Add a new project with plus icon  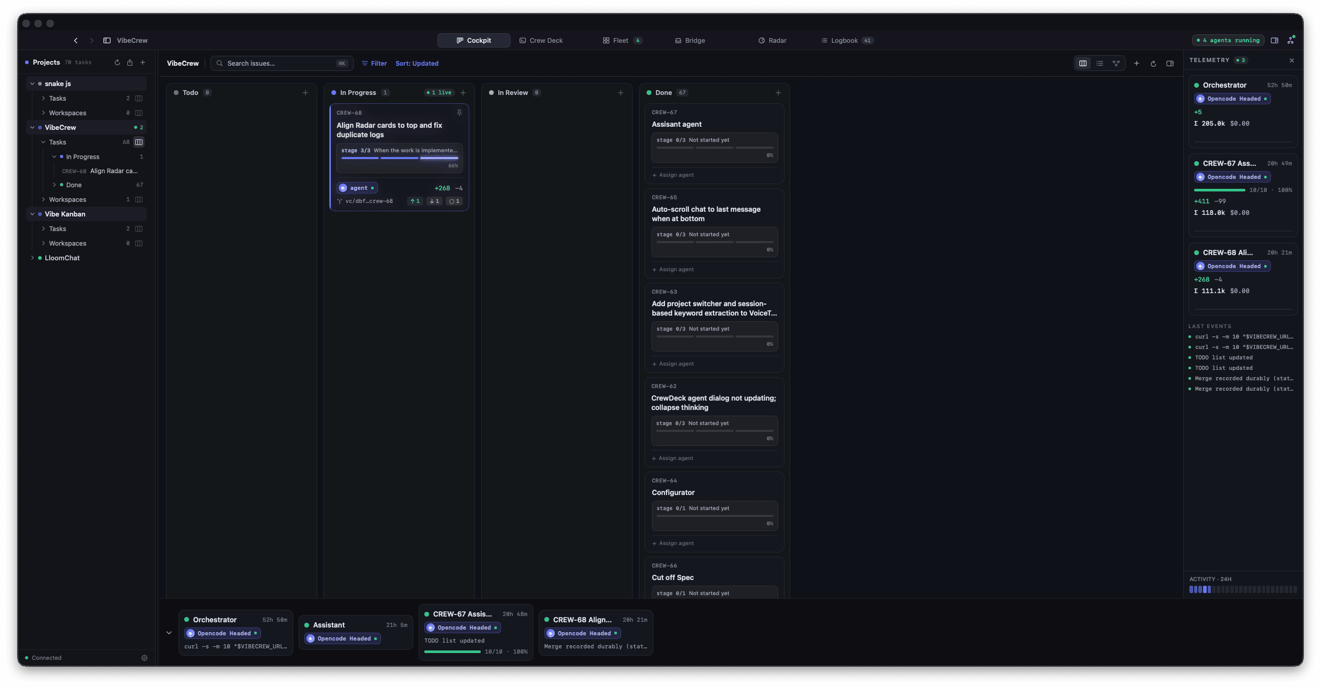click(x=142, y=62)
